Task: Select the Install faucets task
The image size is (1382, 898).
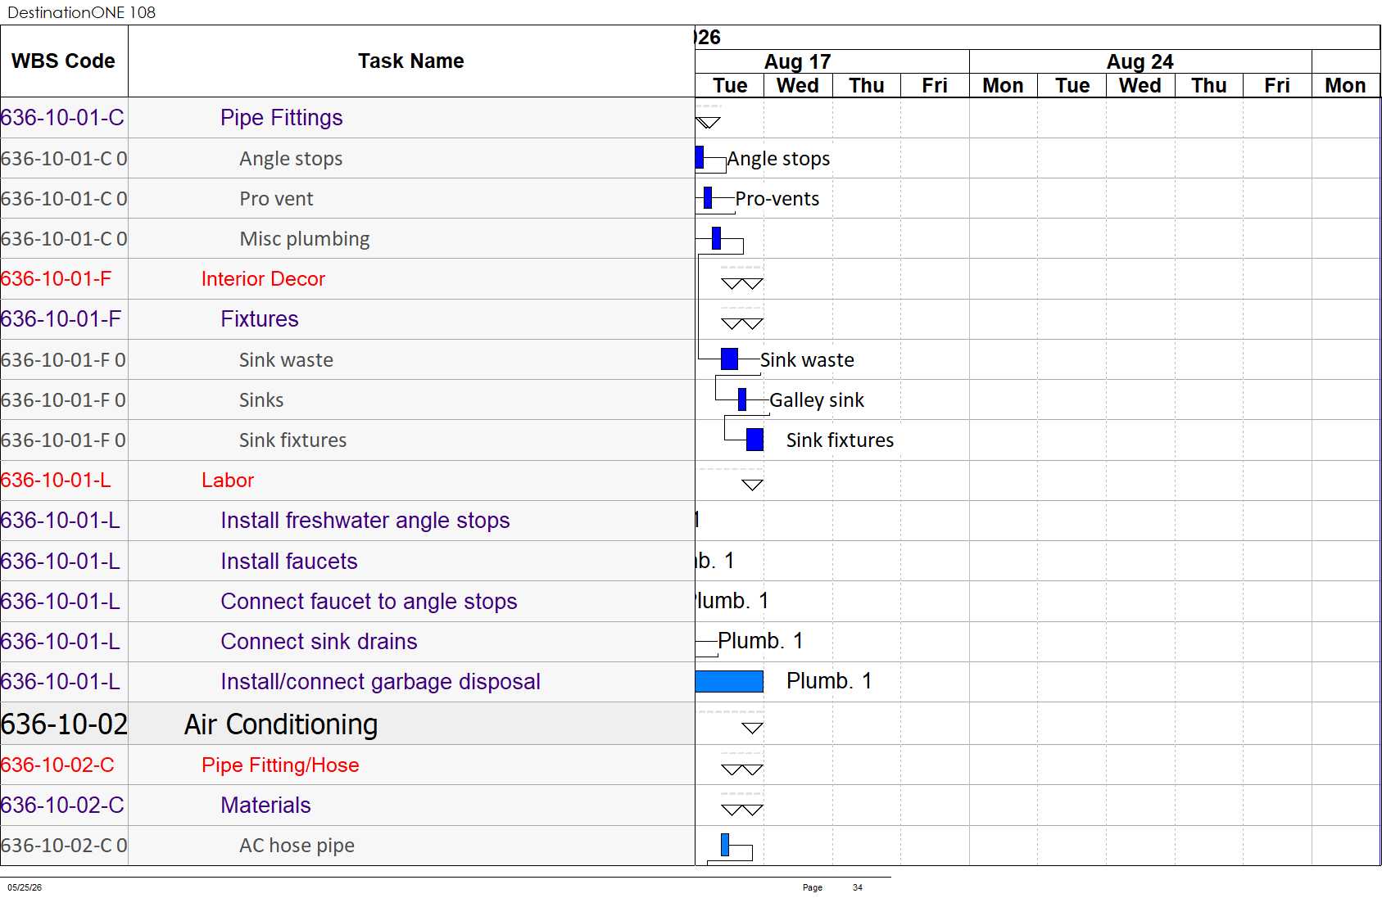Action: coord(289,562)
